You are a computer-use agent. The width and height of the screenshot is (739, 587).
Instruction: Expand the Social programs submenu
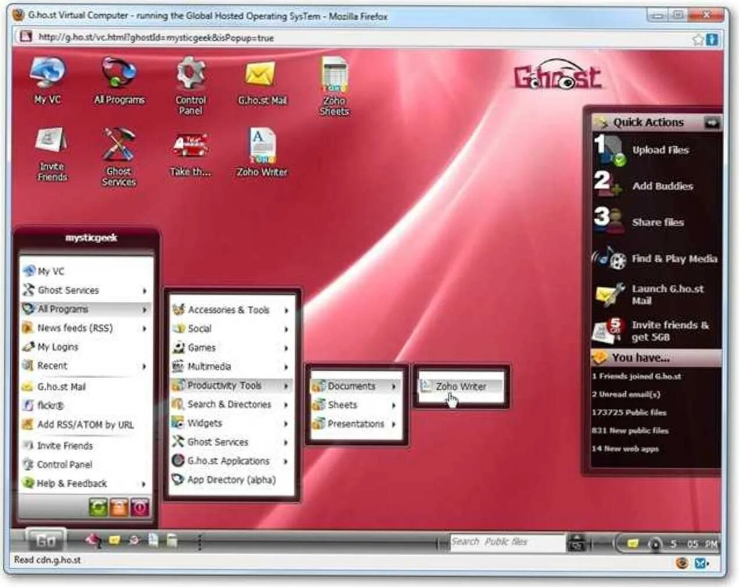(231, 328)
